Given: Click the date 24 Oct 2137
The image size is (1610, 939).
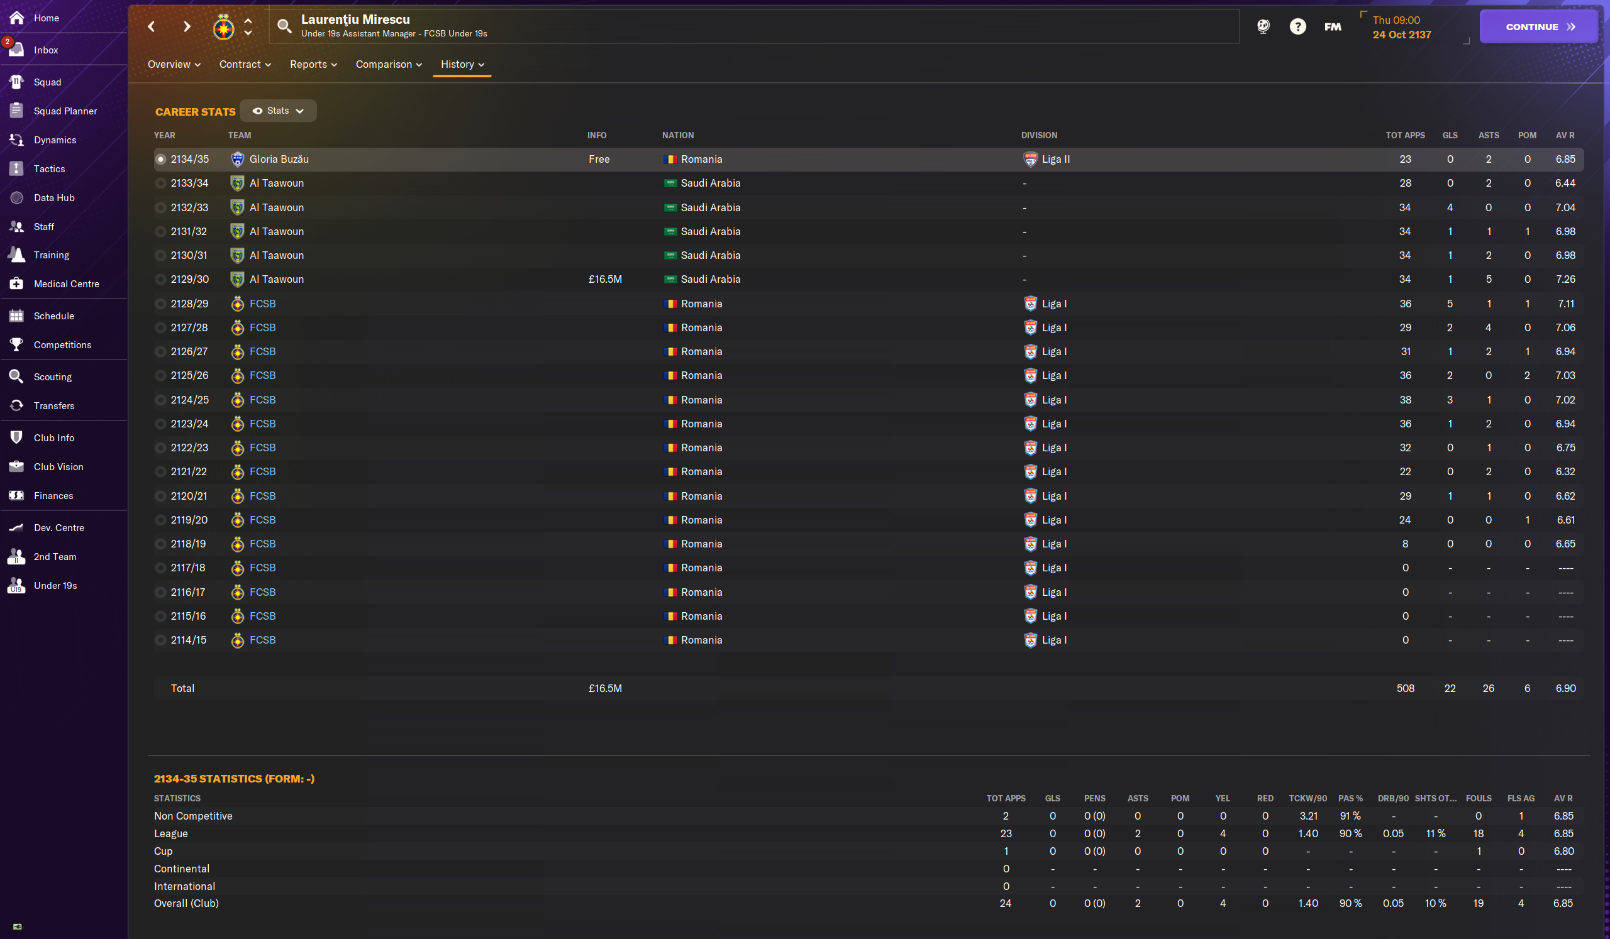Looking at the screenshot, I should pyautogui.click(x=1402, y=35).
